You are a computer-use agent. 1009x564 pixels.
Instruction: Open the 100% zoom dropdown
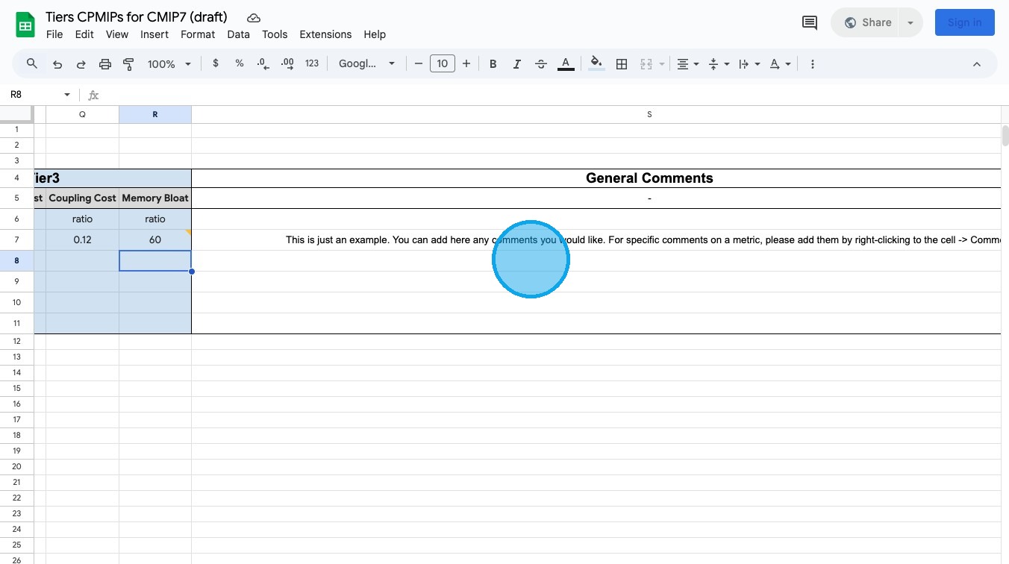(x=169, y=64)
